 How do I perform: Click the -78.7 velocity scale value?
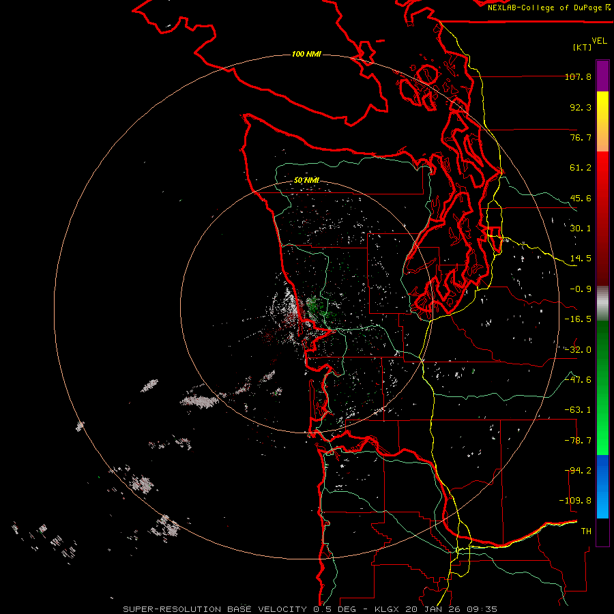pyautogui.click(x=578, y=441)
